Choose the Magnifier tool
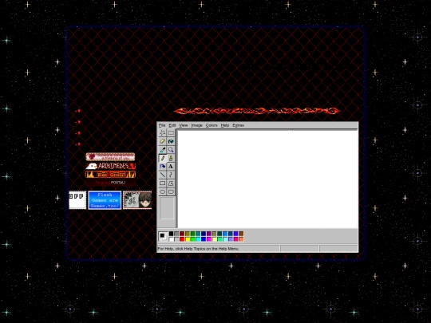Image resolution: width=431 pixels, height=323 pixels. click(x=171, y=150)
